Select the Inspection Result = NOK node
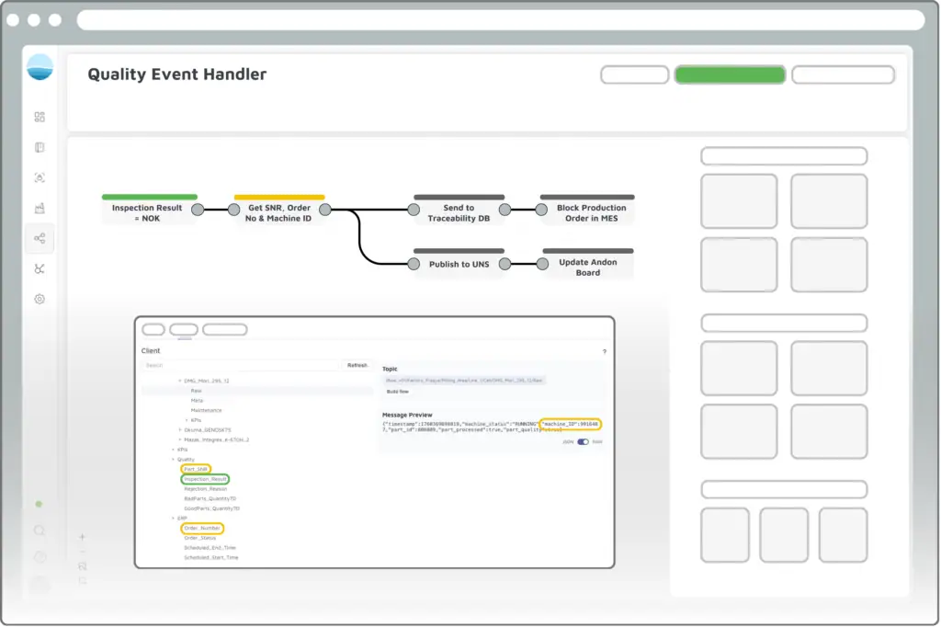 coord(147,212)
